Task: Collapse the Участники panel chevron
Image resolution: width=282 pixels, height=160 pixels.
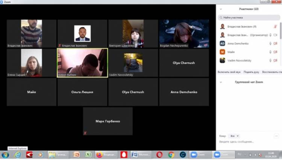Action: click(220, 9)
